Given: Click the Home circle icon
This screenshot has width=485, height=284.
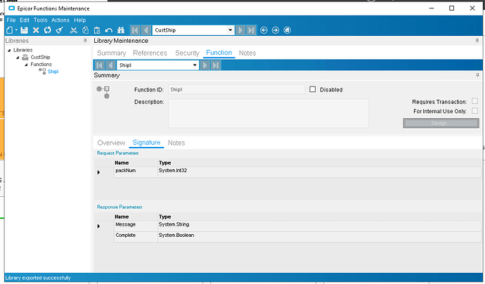Looking at the screenshot, I should point(287,30).
